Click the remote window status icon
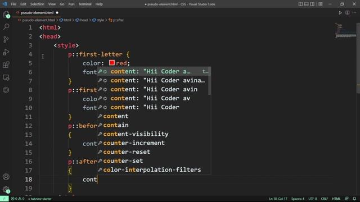 (4, 199)
